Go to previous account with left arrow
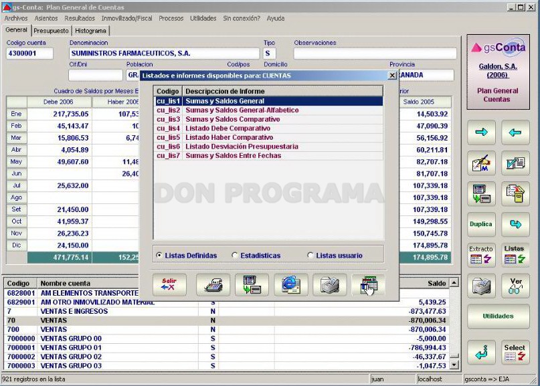The image size is (540, 386). [x=515, y=132]
